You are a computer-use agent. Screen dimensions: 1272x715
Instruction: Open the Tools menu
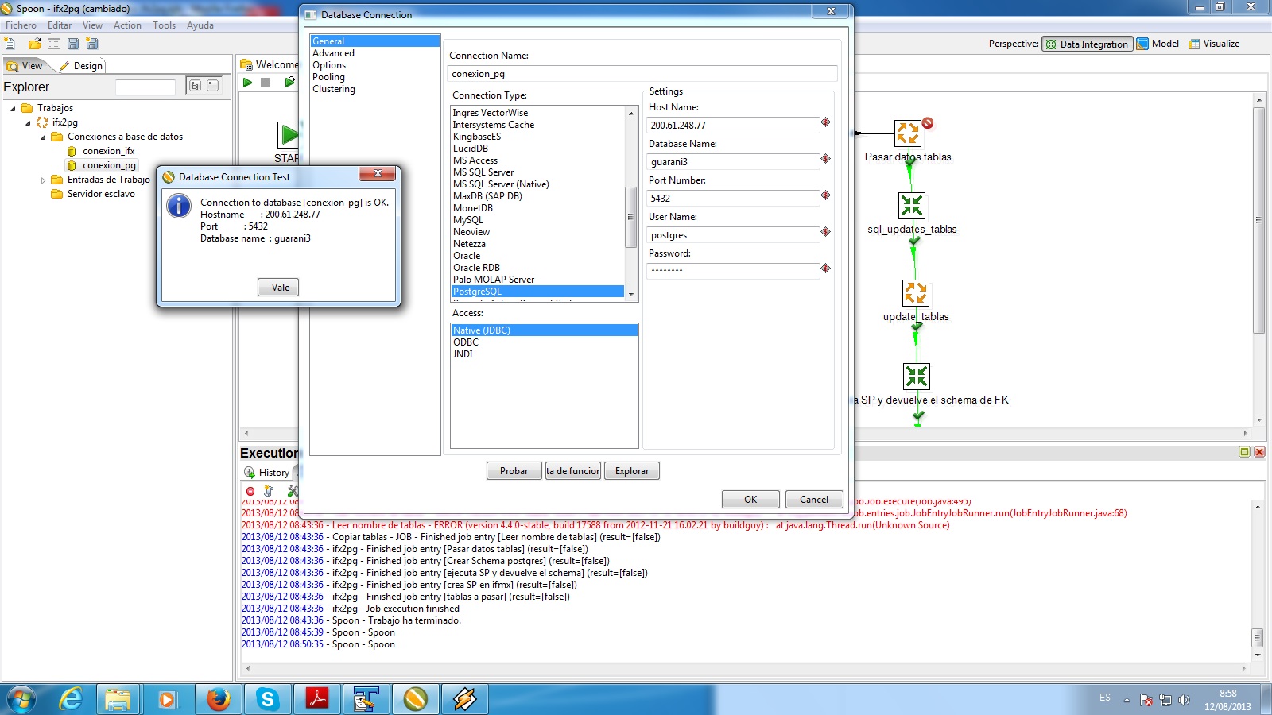[x=164, y=25]
